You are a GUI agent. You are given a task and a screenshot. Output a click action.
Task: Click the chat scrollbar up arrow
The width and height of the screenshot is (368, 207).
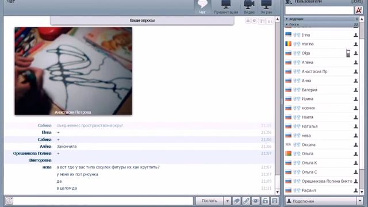(277, 19)
